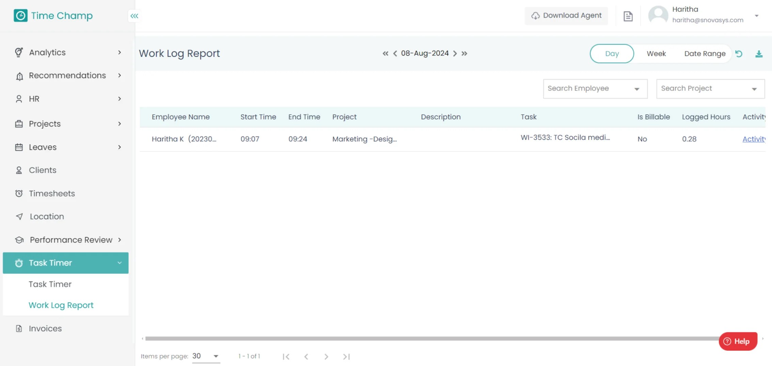Click the Location arrow icon

[19, 217]
